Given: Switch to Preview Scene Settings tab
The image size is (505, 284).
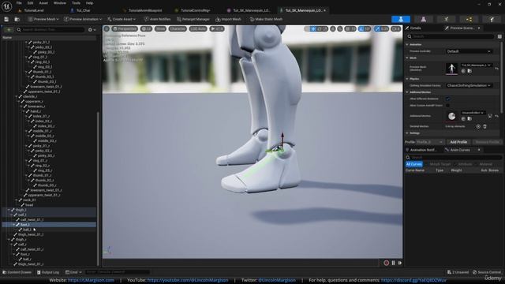Looking at the screenshot, I should [462, 28].
